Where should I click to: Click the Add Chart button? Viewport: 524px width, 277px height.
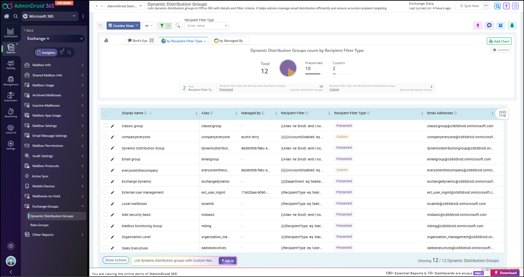point(499,41)
